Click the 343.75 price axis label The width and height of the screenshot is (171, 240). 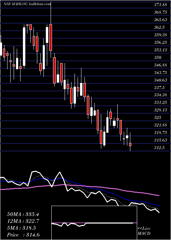(160, 72)
